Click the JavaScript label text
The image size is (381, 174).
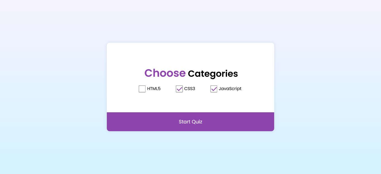pos(230,89)
